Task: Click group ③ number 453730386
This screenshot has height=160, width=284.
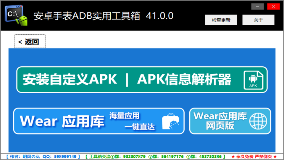Action: (210, 156)
